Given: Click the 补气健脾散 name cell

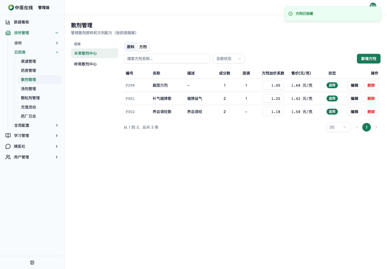Looking at the screenshot, I should 162,98.
